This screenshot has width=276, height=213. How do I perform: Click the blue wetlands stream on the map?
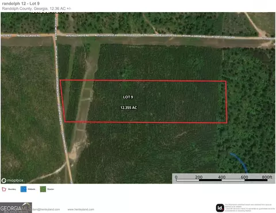pos(239,163)
